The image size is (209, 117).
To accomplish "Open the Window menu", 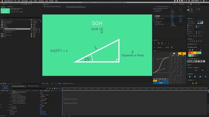I will [x=52, y=1].
